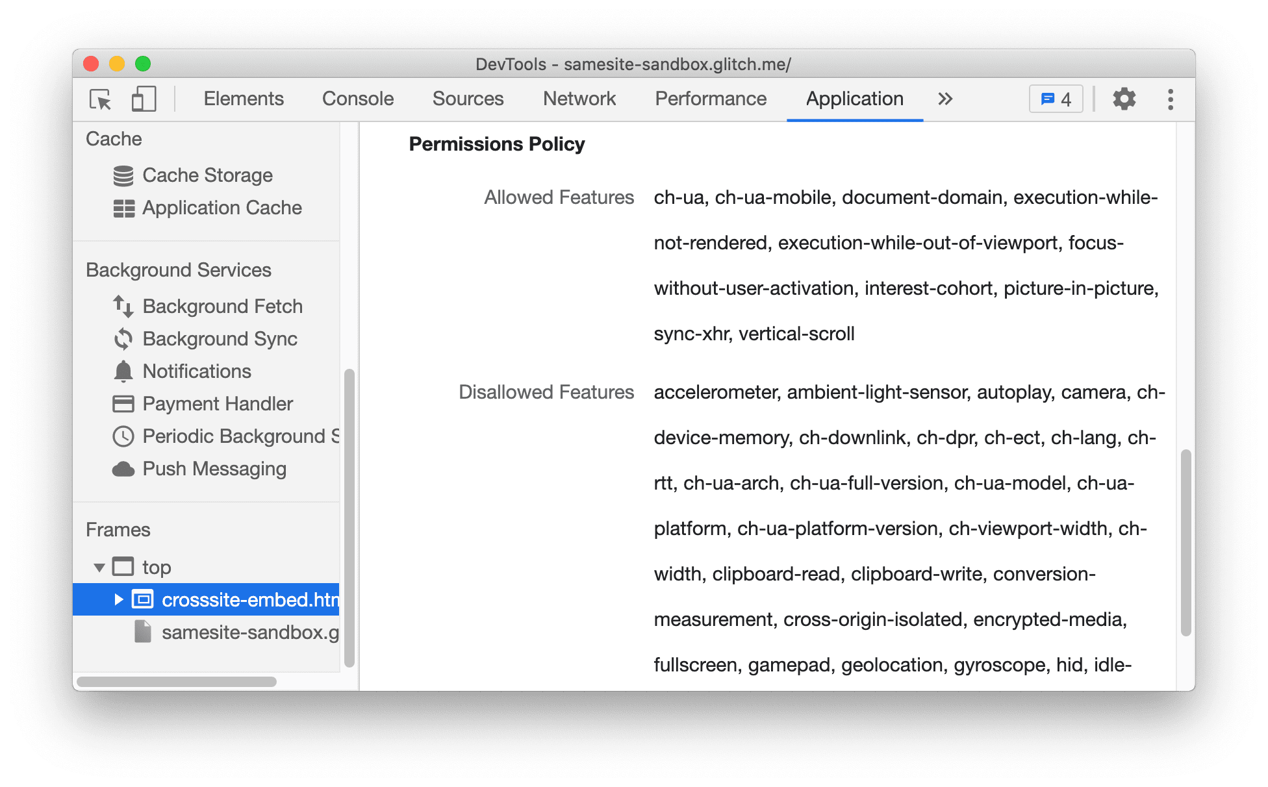This screenshot has width=1268, height=787.
Task: Click Push Messaging background service
Action: [202, 469]
